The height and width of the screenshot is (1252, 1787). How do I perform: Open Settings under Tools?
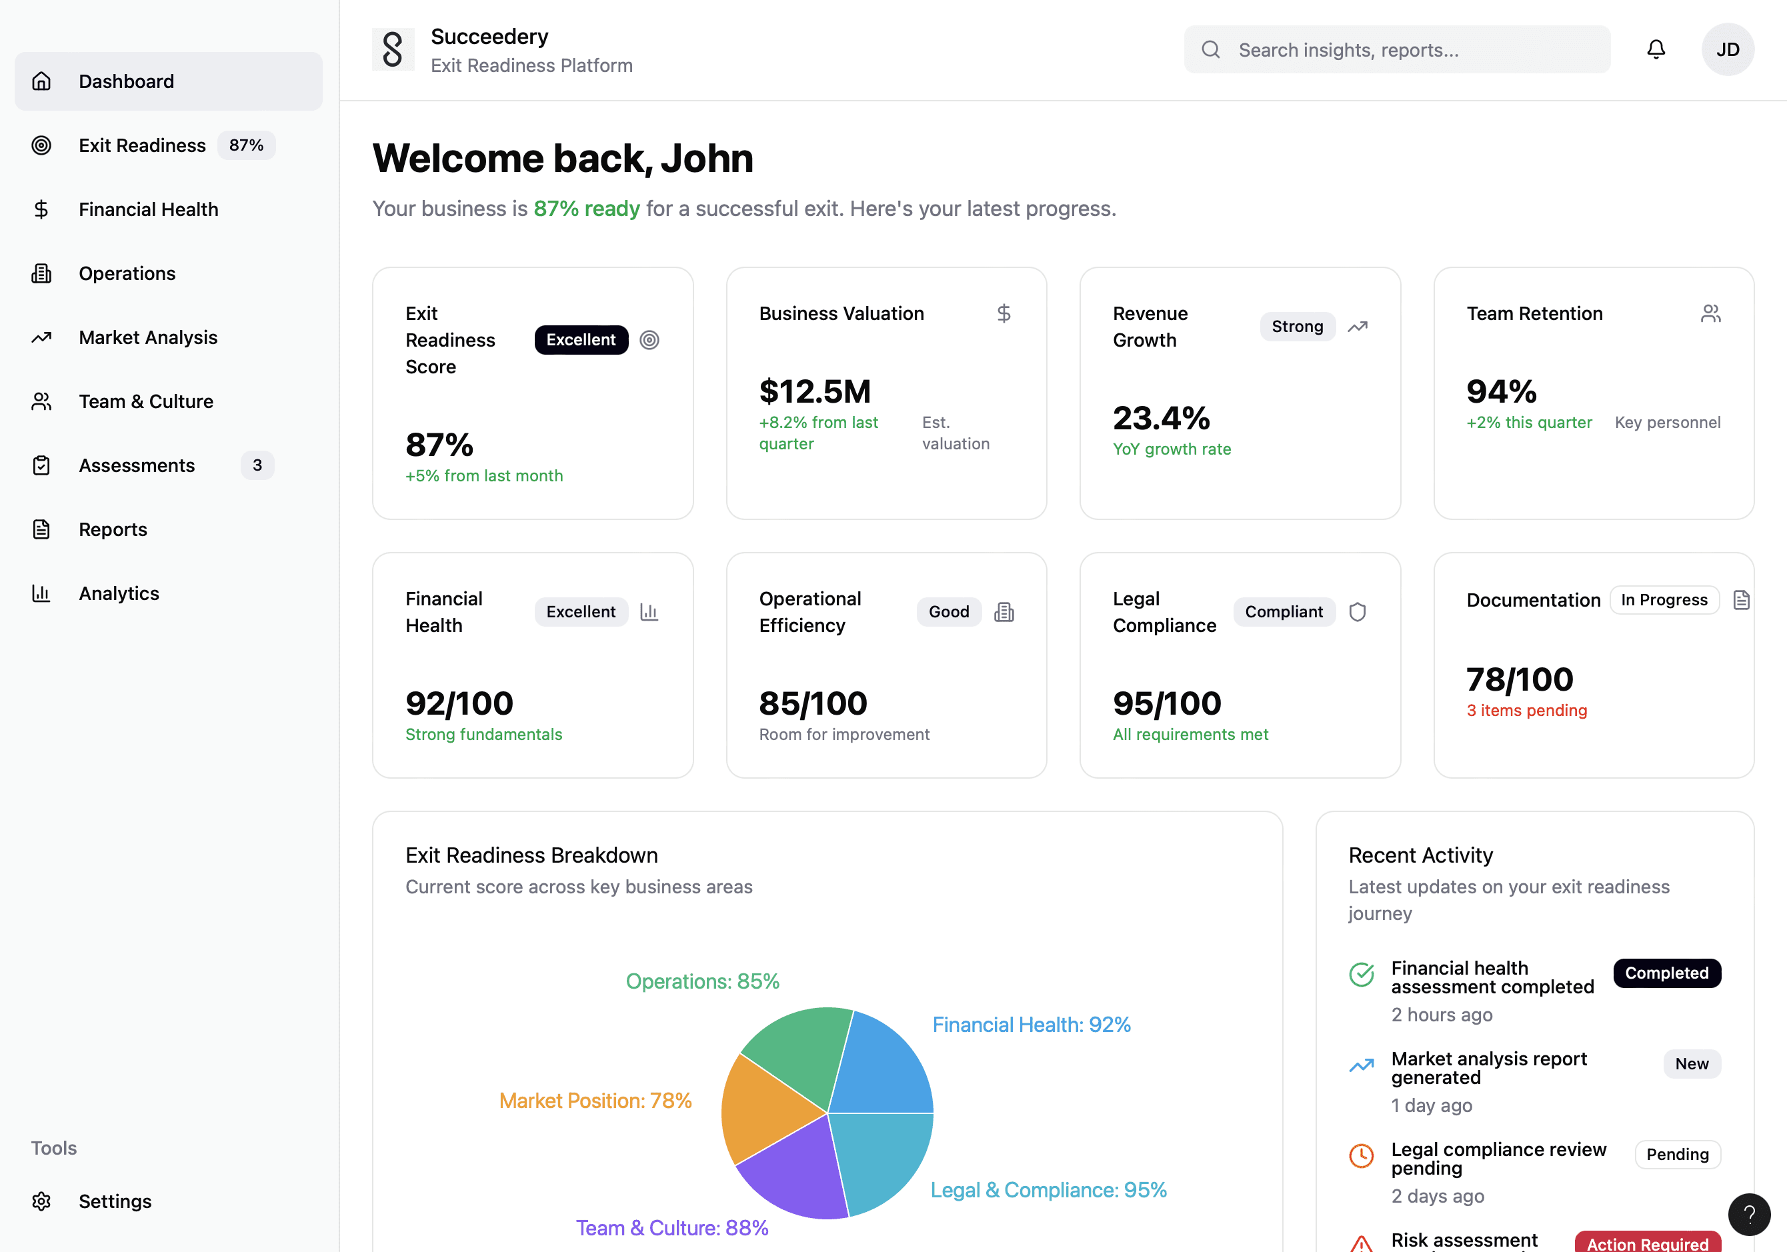click(168, 1201)
